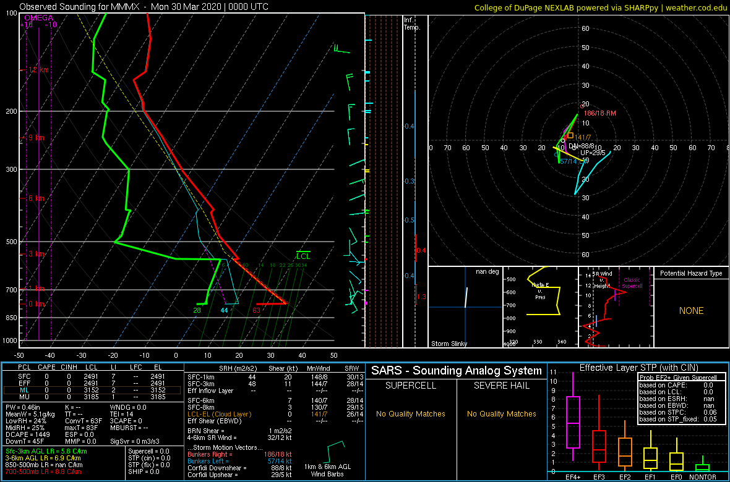Click Prob EF2+ Given Supercell heading
The image size is (730, 482).
(679, 378)
